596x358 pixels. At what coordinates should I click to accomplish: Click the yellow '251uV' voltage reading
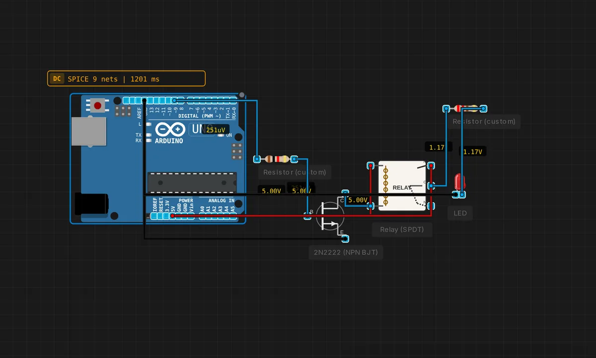click(216, 130)
